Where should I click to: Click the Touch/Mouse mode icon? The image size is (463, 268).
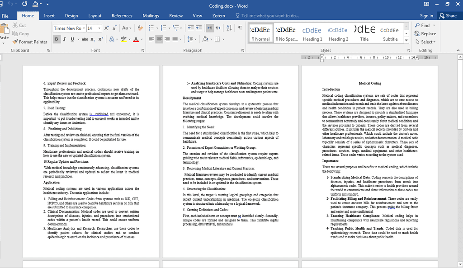point(35,4)
